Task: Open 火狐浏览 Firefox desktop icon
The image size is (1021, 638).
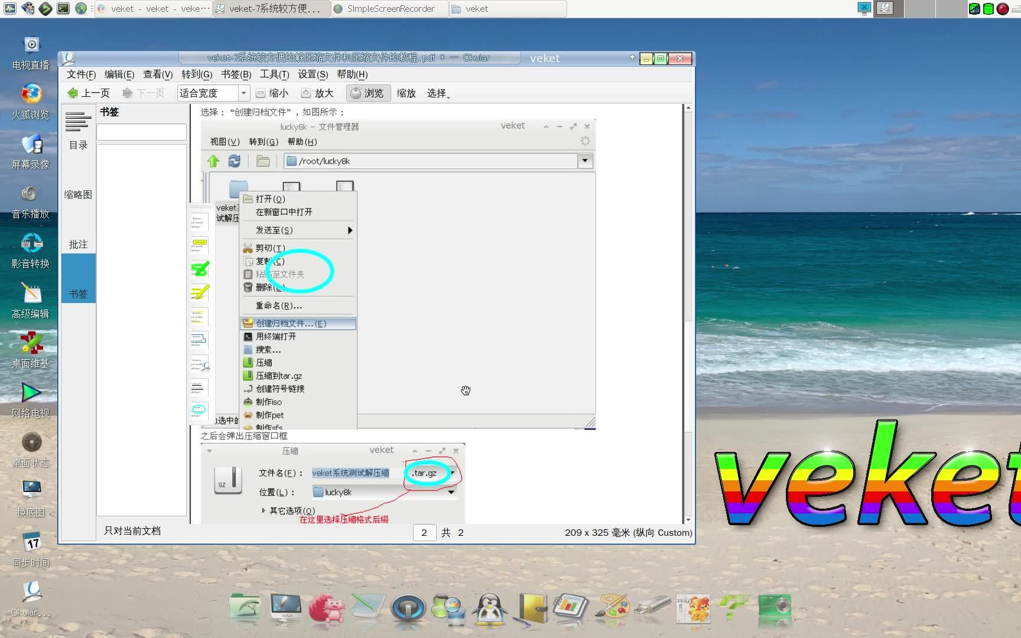Action: point(31,102)
